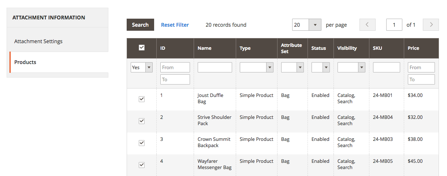Focus the SKU filter text field
This screenshot has width=447, height=176.
(x=387, y=67)
